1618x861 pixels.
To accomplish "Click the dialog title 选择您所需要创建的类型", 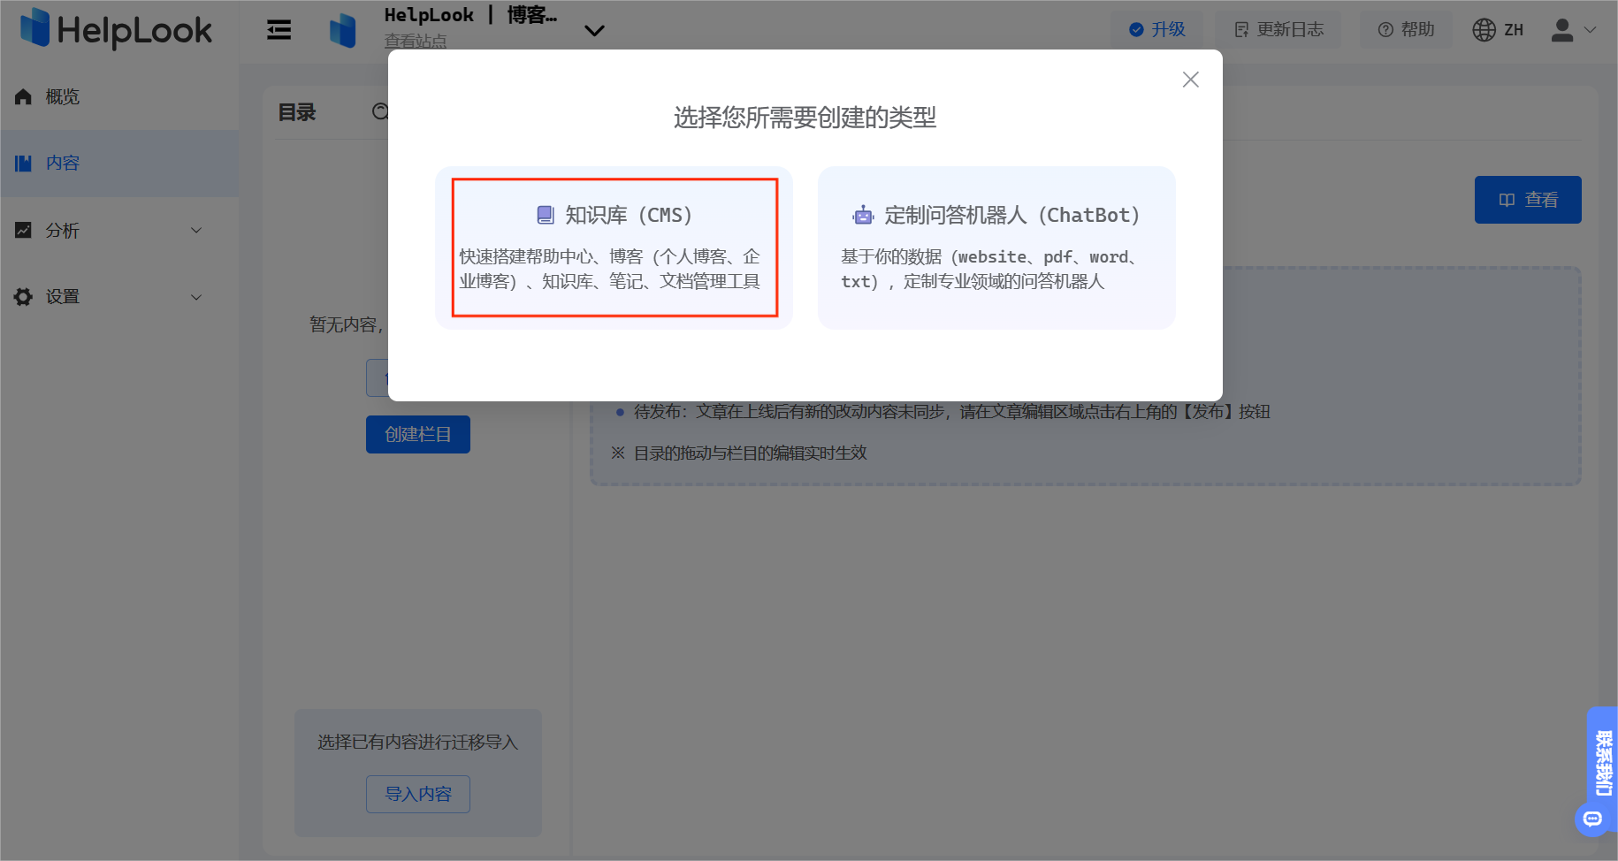I will click(805, 117).
